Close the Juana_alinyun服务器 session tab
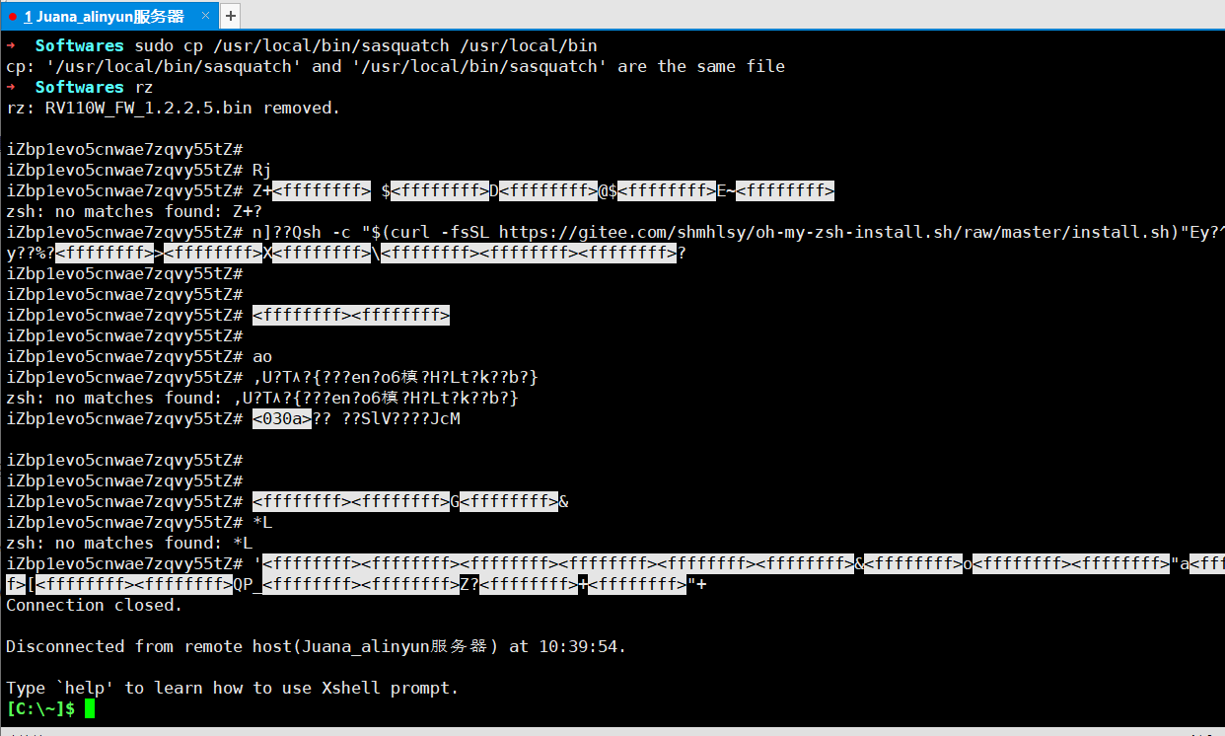The height and width of the screenshot is (736, 1225). (204, 16)
